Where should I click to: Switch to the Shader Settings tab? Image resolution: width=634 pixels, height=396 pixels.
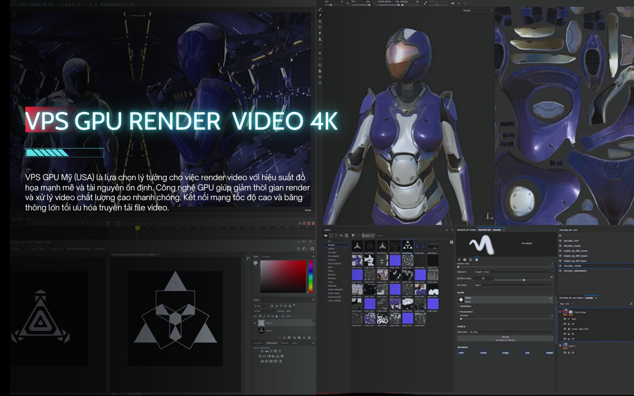tap(467, 230)
